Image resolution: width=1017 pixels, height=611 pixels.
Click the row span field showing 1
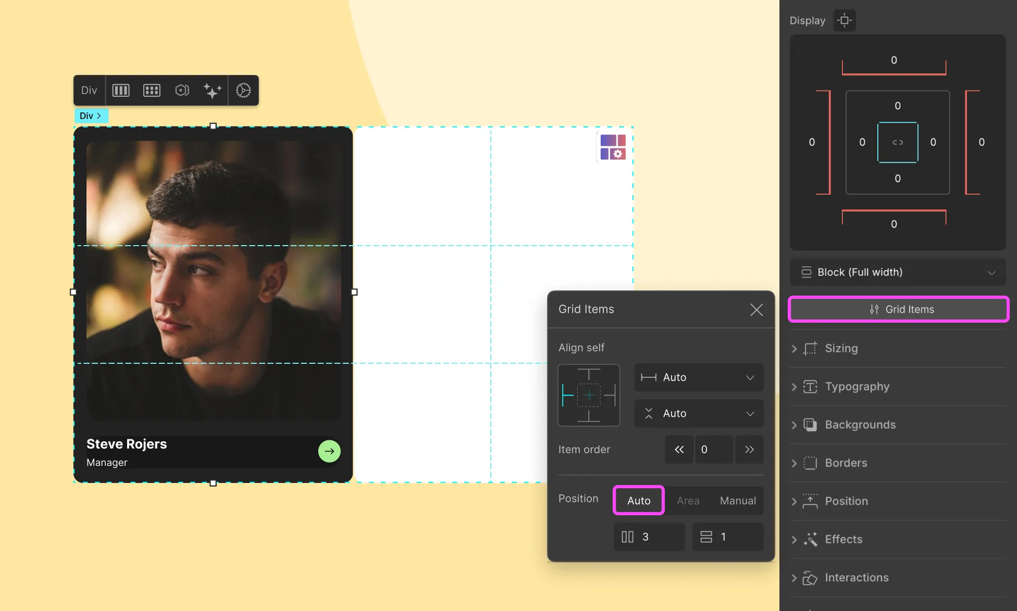(728, 537)
